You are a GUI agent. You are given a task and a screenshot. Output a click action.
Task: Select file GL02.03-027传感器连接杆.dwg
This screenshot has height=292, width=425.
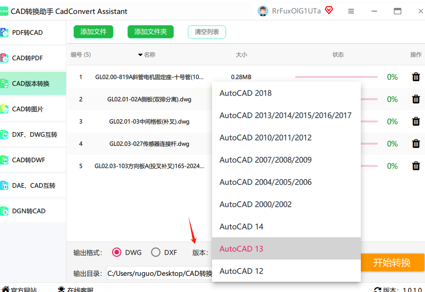[149, 143]
